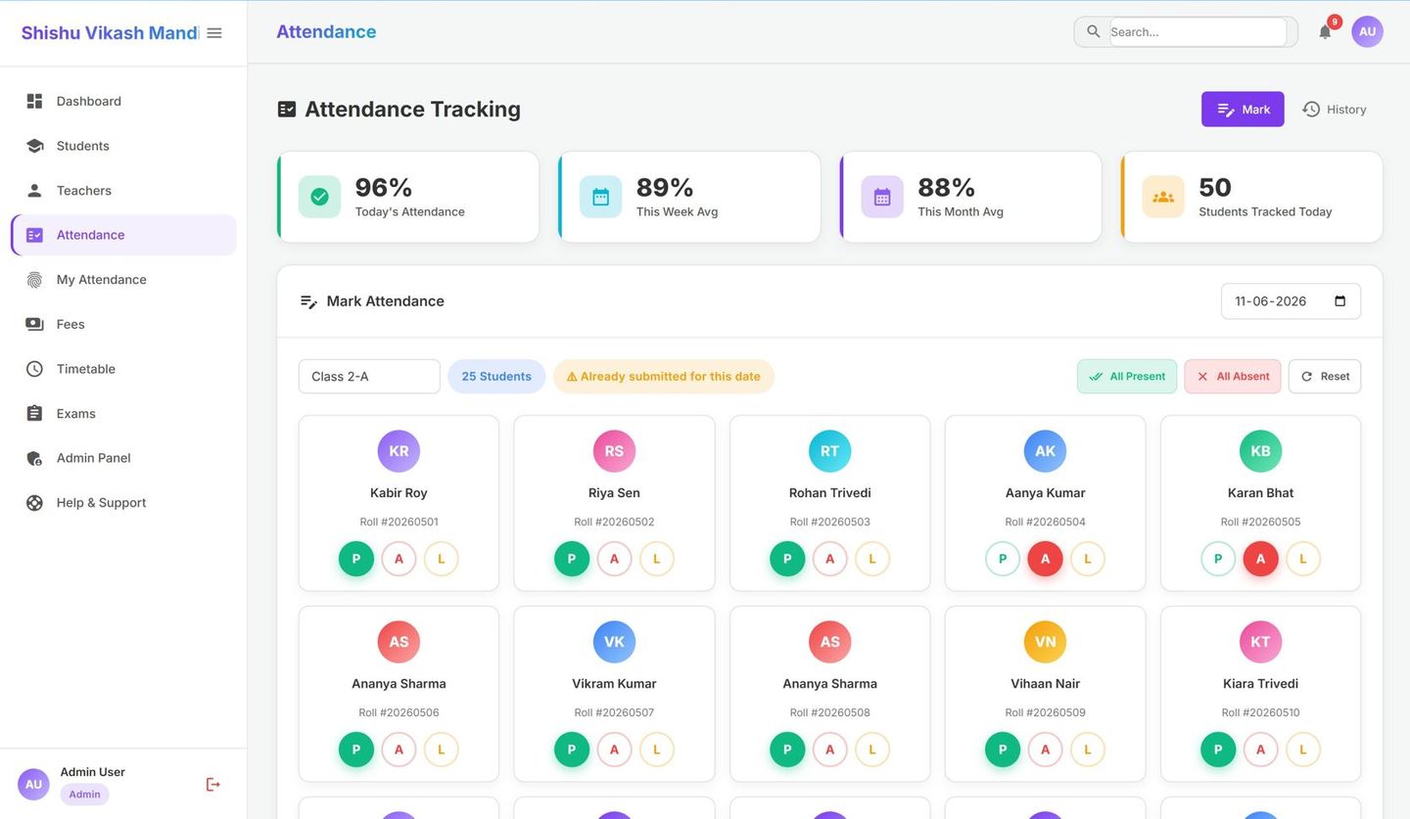Click the KR avatar for Kabir Roy
The height and width of the screenshot is (819, 1410).
(x=399, y=451)
